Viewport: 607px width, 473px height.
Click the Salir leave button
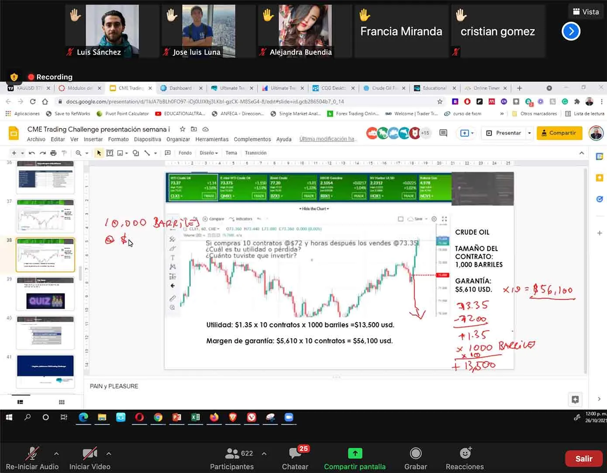[x=584, y=459]
